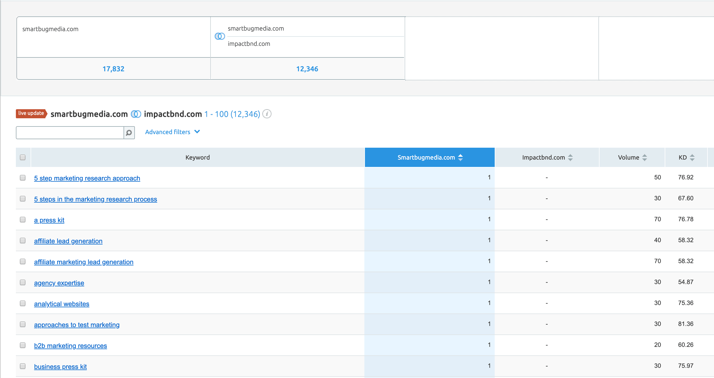Toggle the select-all checkbox in the table header
This screenshot has height=378, width=714.
[x=23, y=157]
